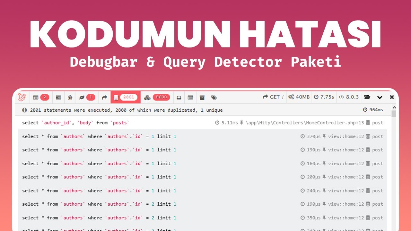Screen dimensions: 411x231
Task: Click the 8.0.3 version indicator
Action: click(348, 97)
